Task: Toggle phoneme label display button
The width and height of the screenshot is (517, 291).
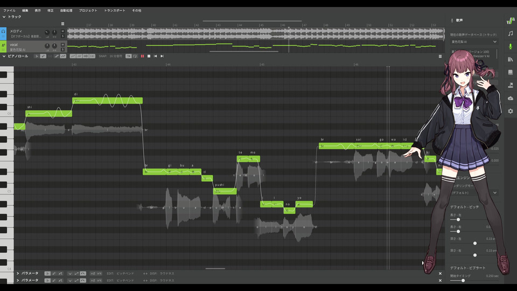Action: pos(92,56)
